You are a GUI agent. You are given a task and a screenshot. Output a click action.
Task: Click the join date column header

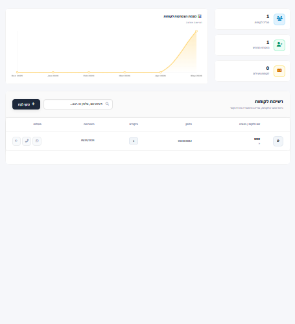pos(89,124)
